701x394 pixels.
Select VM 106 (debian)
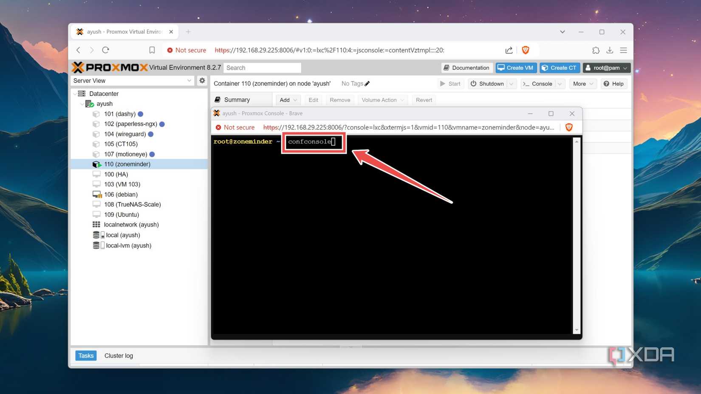pyautogui.click(x=121, y=194)
